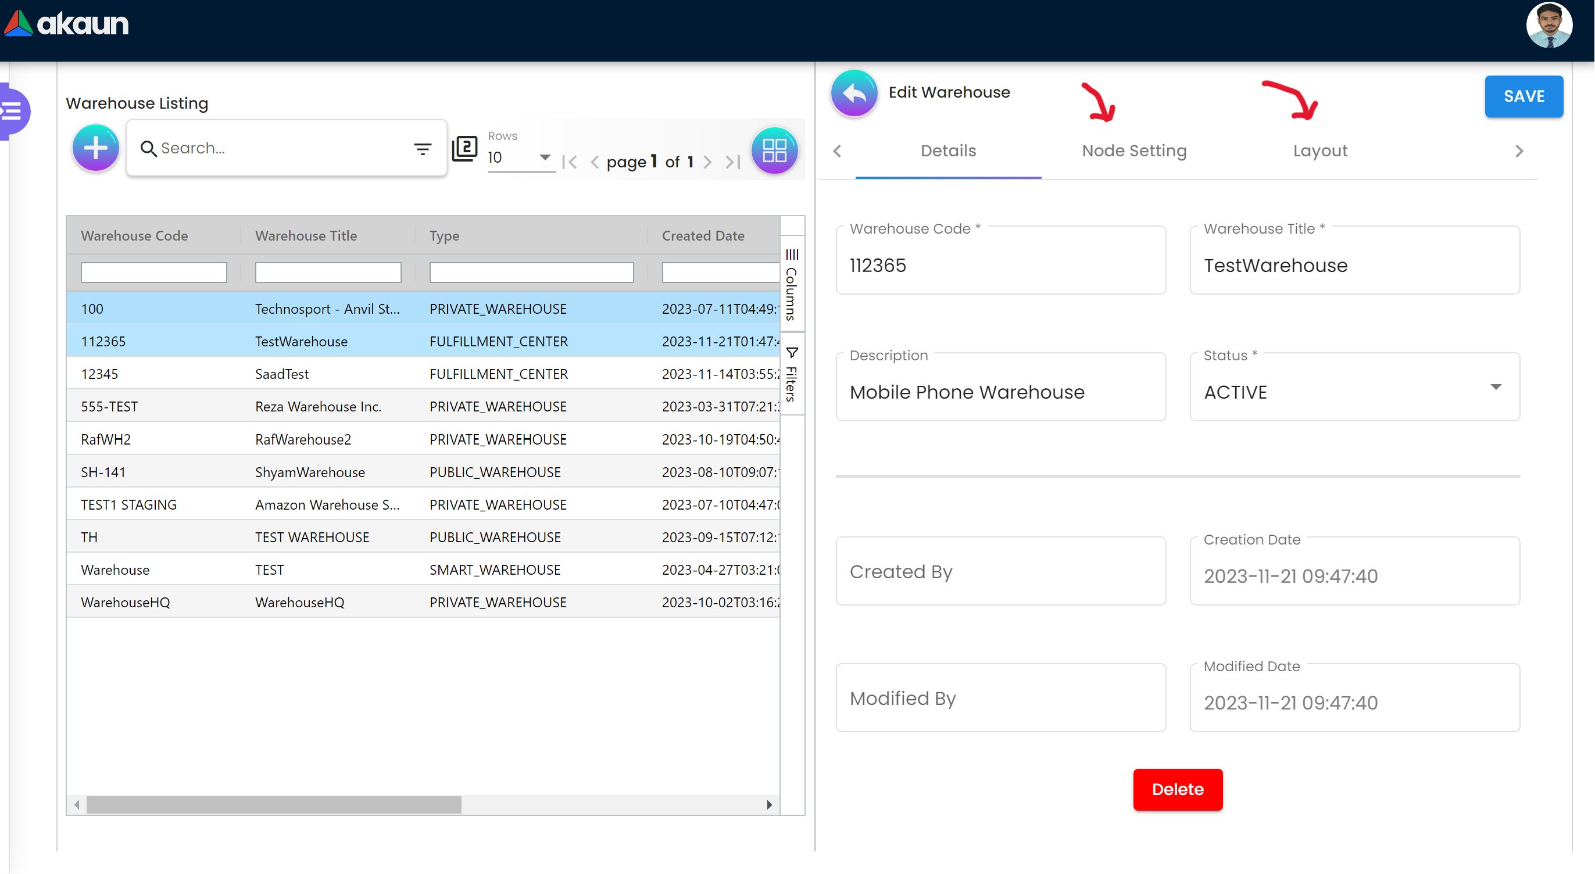Click the Warehouse Code column filter box
The width and height of the screenshot is (1595, 874).
point(153,273)
